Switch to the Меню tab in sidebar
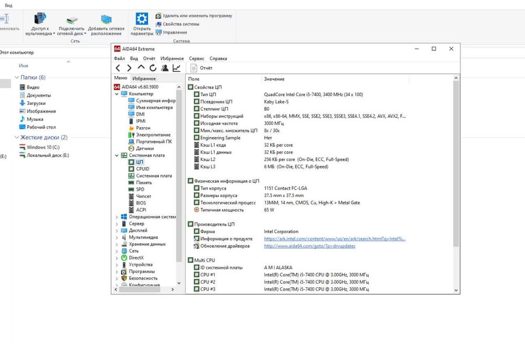The width and height of the screenshot is (525, 344). [x=121, y=78]
